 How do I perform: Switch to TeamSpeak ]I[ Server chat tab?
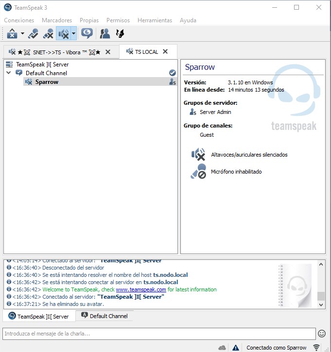[39, 316]
